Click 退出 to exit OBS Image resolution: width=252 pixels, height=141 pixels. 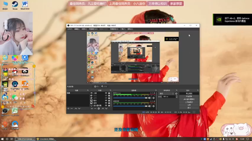(x=189, y=108)
